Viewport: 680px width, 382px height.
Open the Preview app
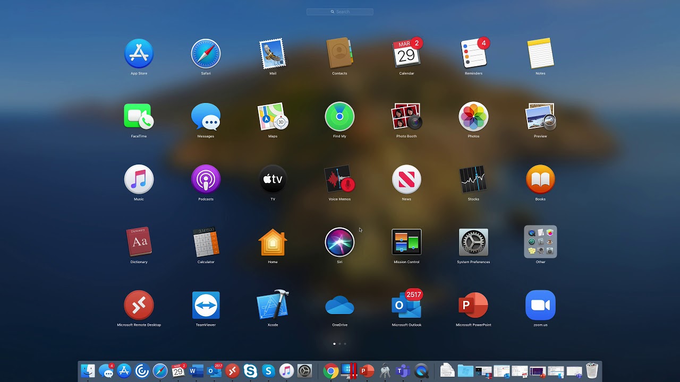[540, 116]
